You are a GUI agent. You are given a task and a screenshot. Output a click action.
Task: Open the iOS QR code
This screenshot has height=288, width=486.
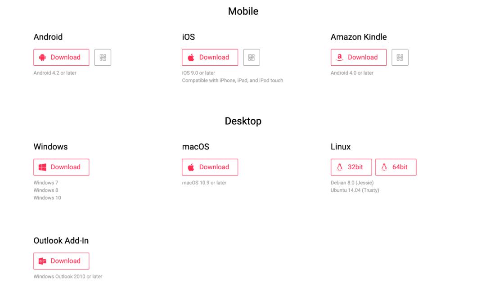252,58
